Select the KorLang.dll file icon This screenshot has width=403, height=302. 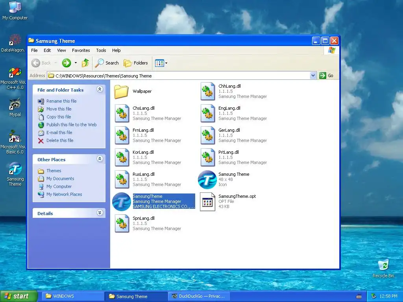pos(122,157)
